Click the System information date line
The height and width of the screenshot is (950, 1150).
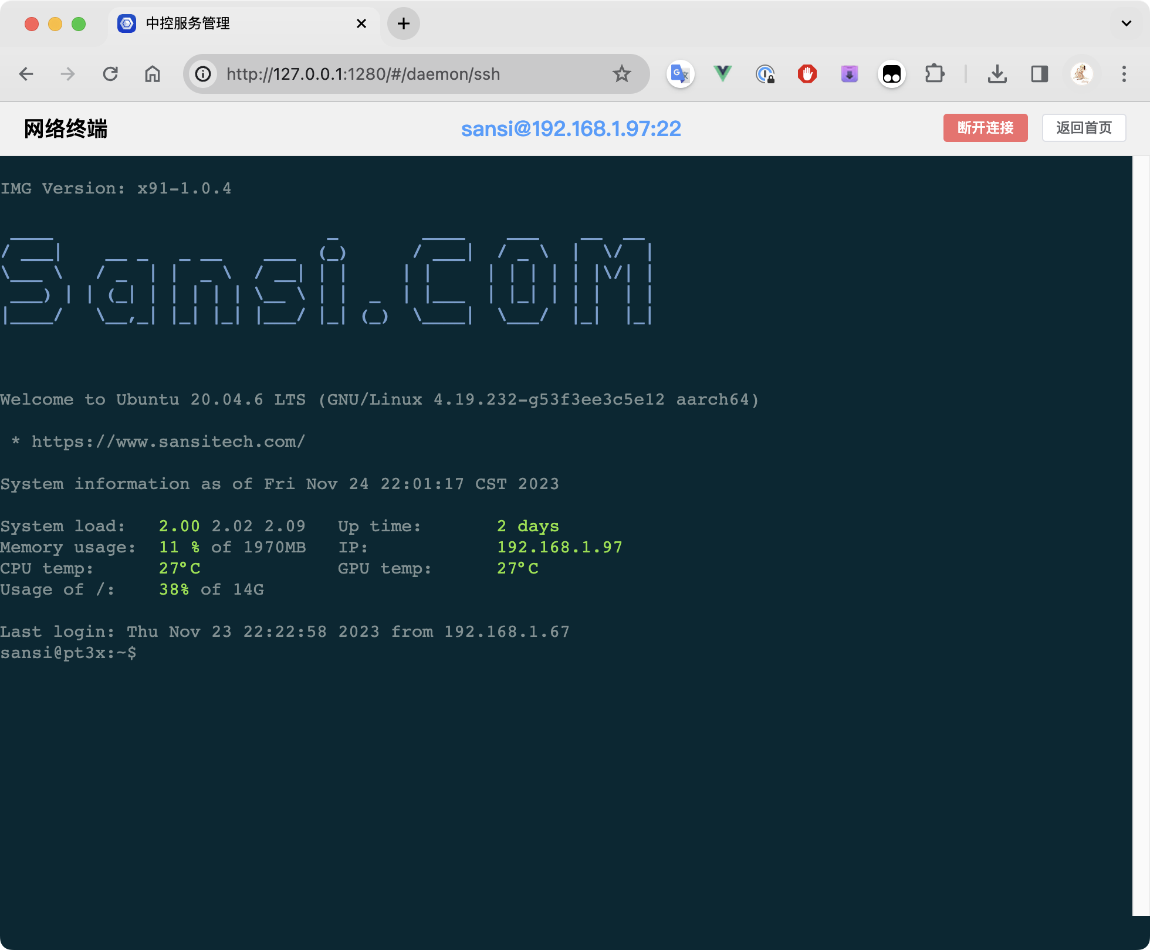pos(279,484)
